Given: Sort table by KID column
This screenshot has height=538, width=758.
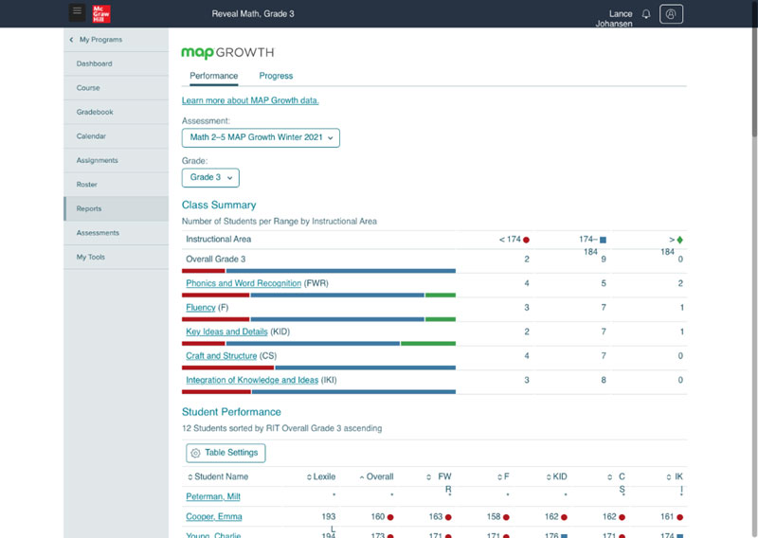Looking at the screenshot, I should (x=557, y=476).
